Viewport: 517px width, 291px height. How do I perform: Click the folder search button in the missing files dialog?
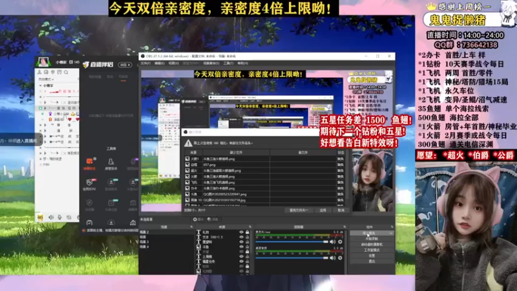pos(299,210)
